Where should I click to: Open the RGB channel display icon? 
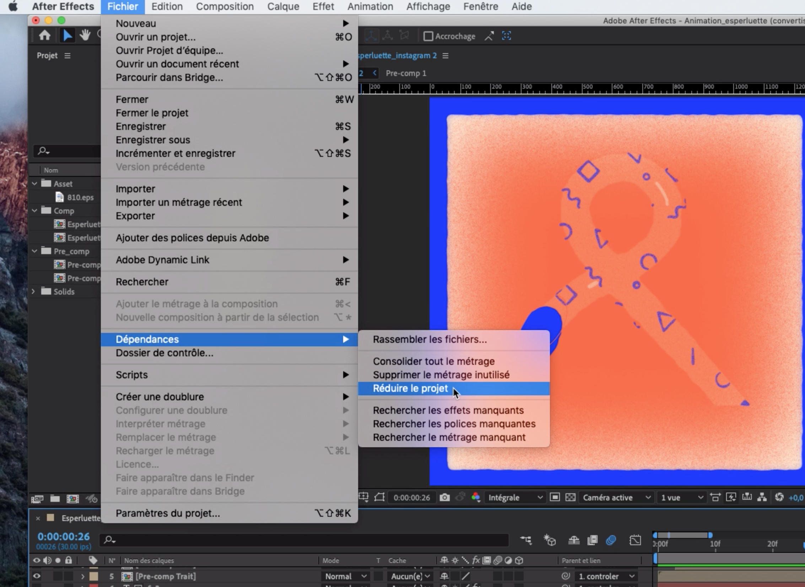(x=476, y=498)
